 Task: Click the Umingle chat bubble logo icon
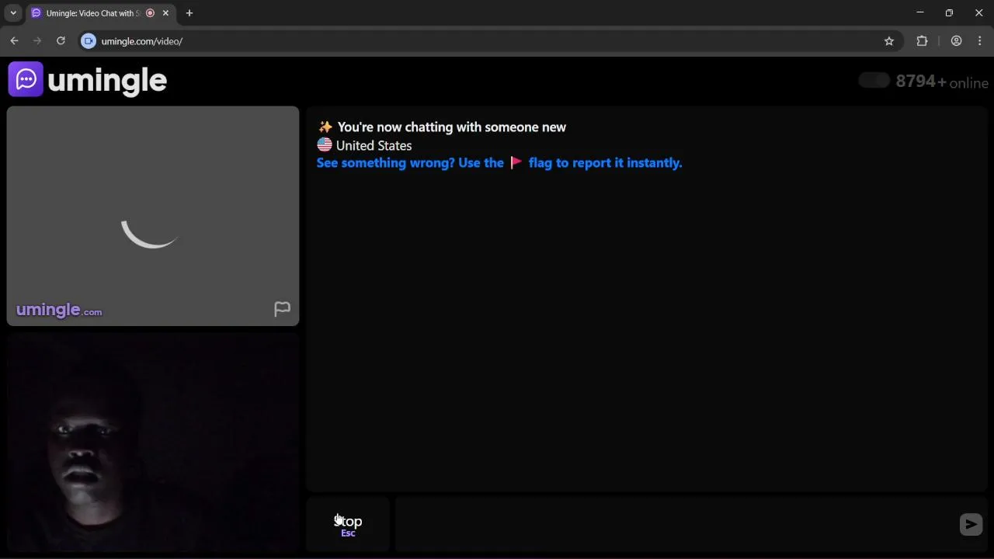pos(26,79)
